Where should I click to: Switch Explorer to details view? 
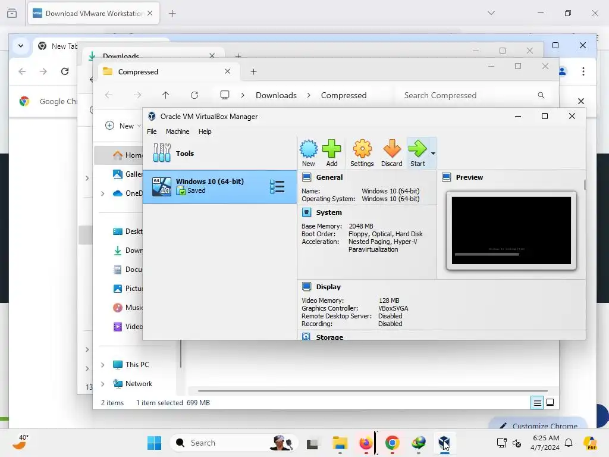[x=537, y=403]
